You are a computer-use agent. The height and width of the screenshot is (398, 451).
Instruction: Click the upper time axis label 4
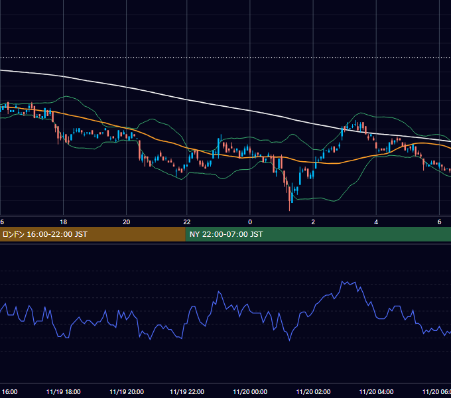coord(376,222)
